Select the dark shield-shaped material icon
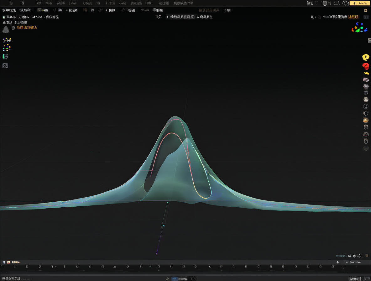371x281 pixels. [366, 114]
